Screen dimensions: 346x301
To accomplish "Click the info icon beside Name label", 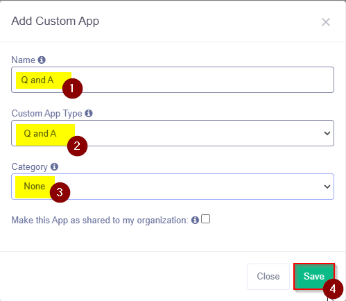I will (x=42, y=60).
